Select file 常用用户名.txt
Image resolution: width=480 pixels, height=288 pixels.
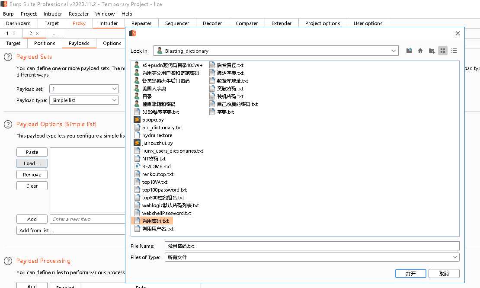[x=154, y=229]
